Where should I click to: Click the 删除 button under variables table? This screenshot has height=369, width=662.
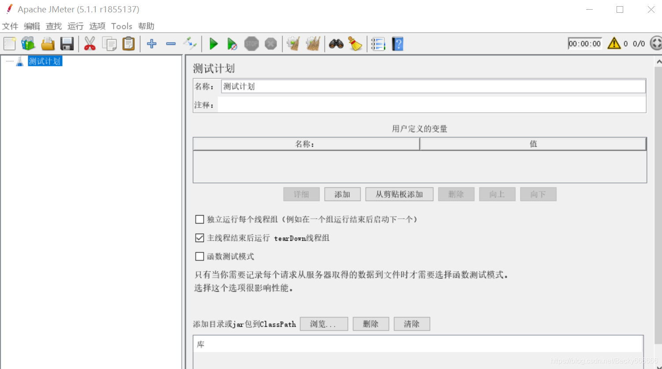click(456, 194)
